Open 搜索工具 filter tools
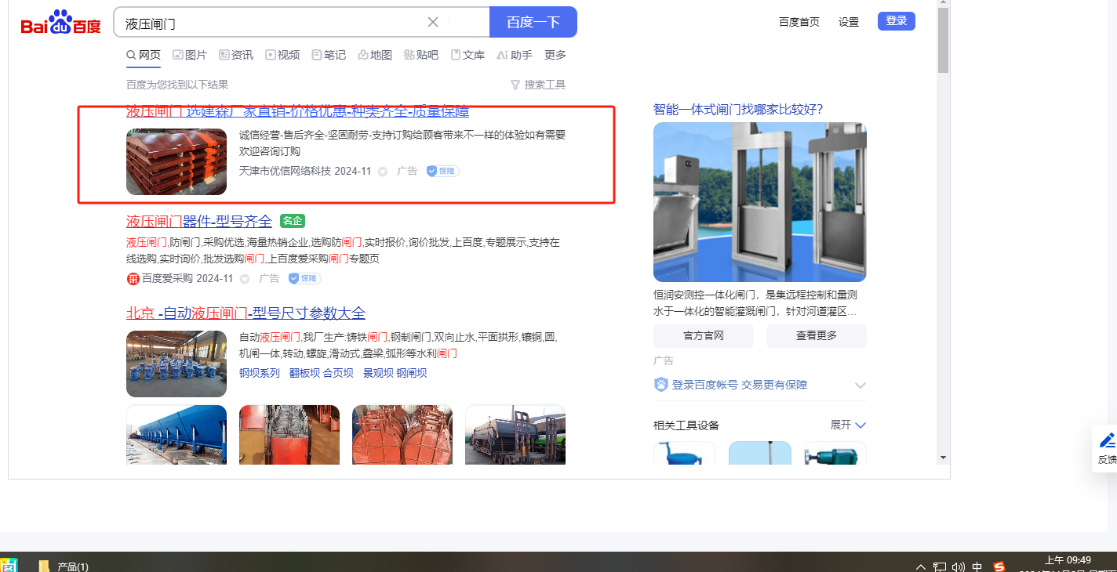The image size is (1117, 572). (x=538, y=85)
